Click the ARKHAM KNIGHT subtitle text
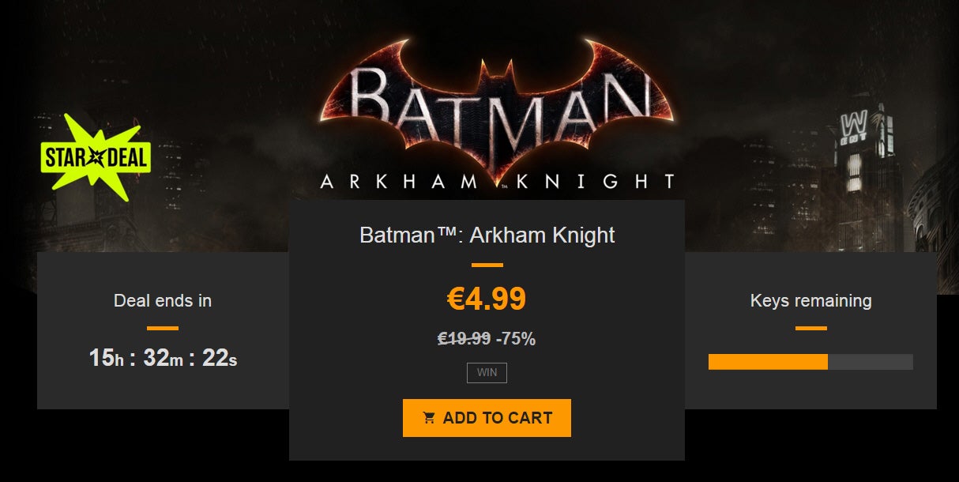The width and height of the screenshot is (959, 482). point(498,182)
